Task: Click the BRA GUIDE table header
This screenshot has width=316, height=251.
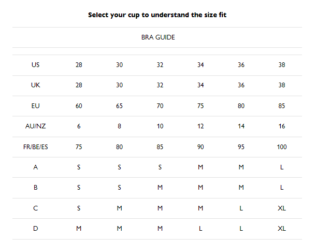Action: 157,37
